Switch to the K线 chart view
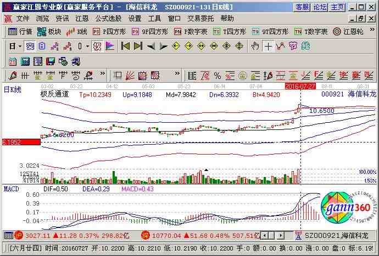This screenshot has height=256, width=379. tap(76, 32)
